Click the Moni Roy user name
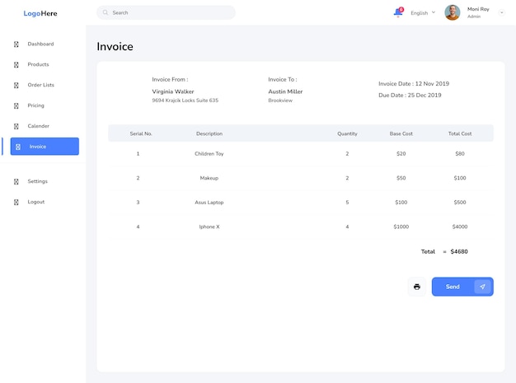The height and width of the screenshot is (383, 516). (x=478, y=9)
